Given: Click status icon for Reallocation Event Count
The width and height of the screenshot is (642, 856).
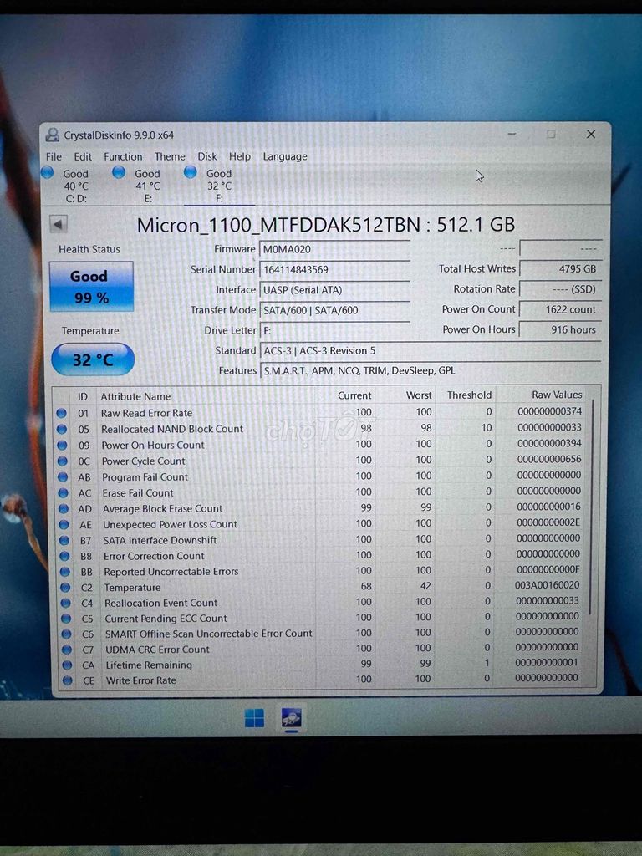Looking at the screenshot, I should (66, 604).
